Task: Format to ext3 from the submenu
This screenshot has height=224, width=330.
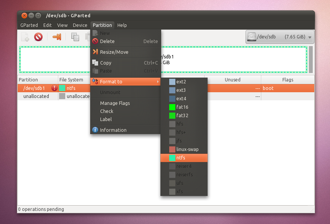Action: point(184,90)
